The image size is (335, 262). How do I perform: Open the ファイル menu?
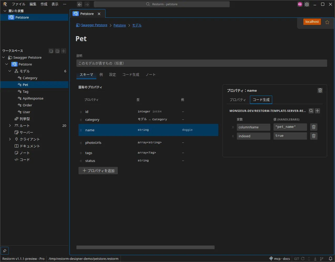pyautogui.click(x=19, y=4)
